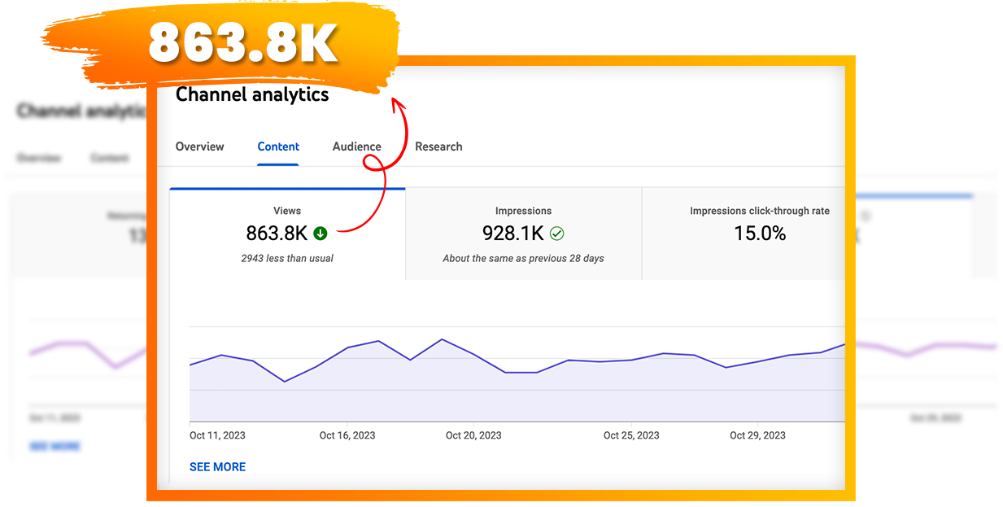Click "About the same as previous 28 days"

[523, 258]
